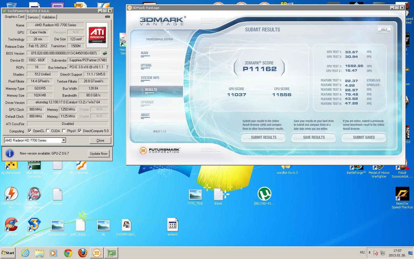Open the linkek text file
The width and height of the screenshot is (414, 259).
click(218, 197)
